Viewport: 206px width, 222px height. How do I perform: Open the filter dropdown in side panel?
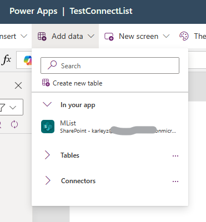point(11,107)
